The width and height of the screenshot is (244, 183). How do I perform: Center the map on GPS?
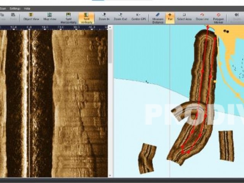click(x=138, y=18)
